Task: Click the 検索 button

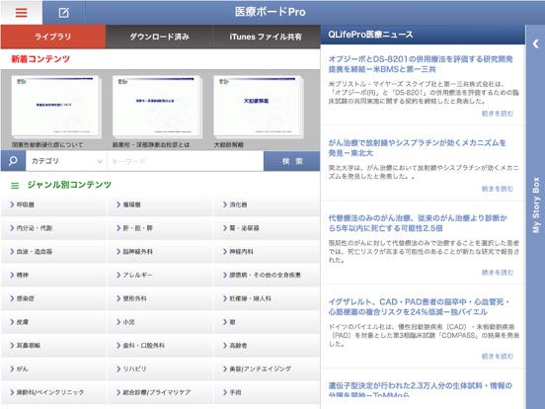Action: 292,161
